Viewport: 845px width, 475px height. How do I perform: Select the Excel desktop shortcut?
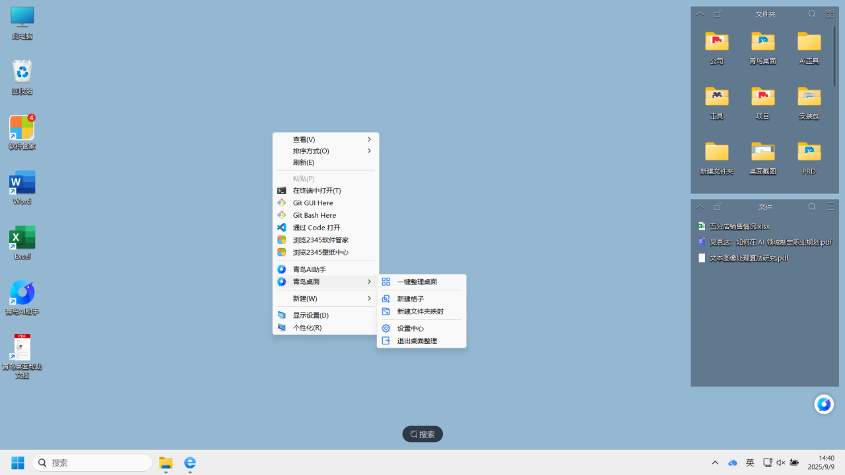coord(22,242)
